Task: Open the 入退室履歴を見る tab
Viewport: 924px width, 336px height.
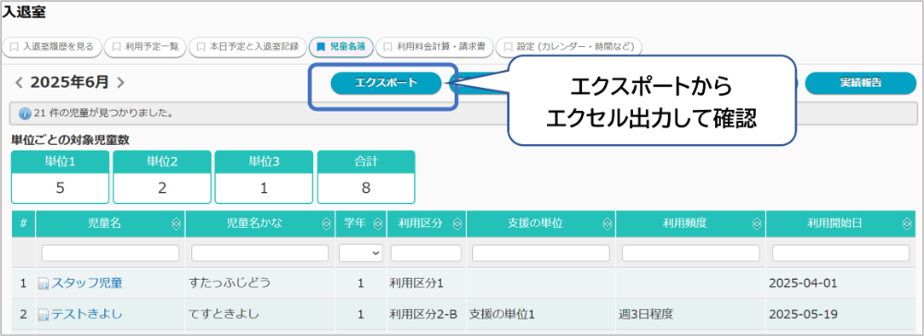Action: click(52, 46)
